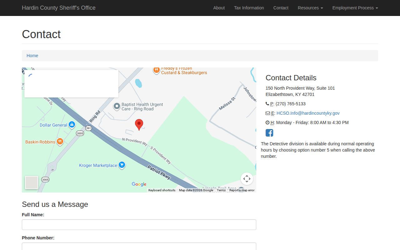400x250 pixels.
Task: Click Report a map error
Action: (242, 190)
